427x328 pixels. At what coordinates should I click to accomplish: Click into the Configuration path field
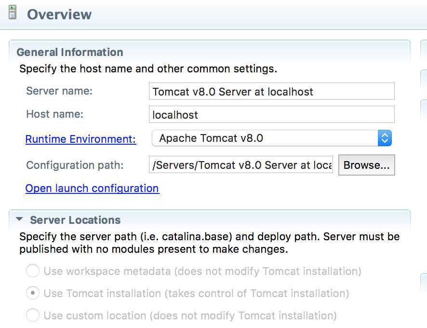(241, 164)
